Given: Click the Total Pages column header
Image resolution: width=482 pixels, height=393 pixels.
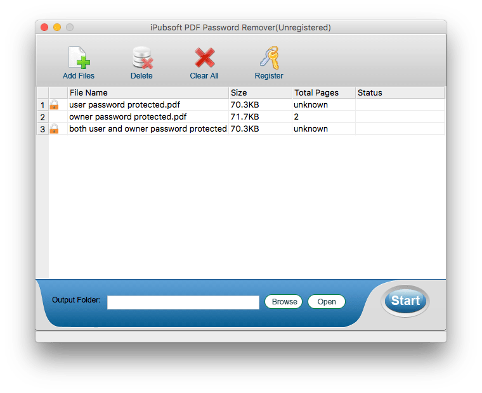Looking at the screenshot, I should [323, 92].
